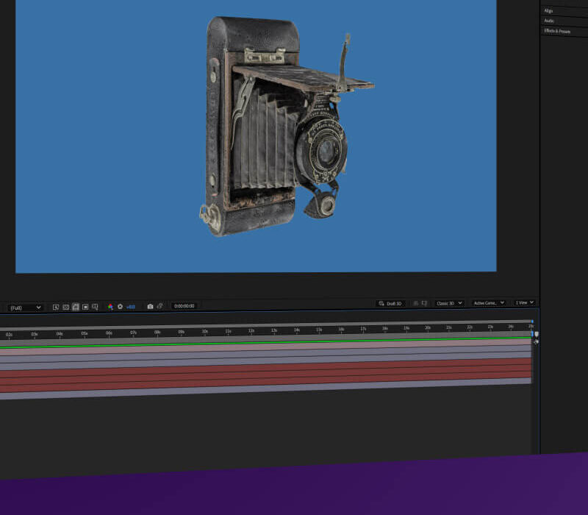Select the first red layer bar

point(265,366)
